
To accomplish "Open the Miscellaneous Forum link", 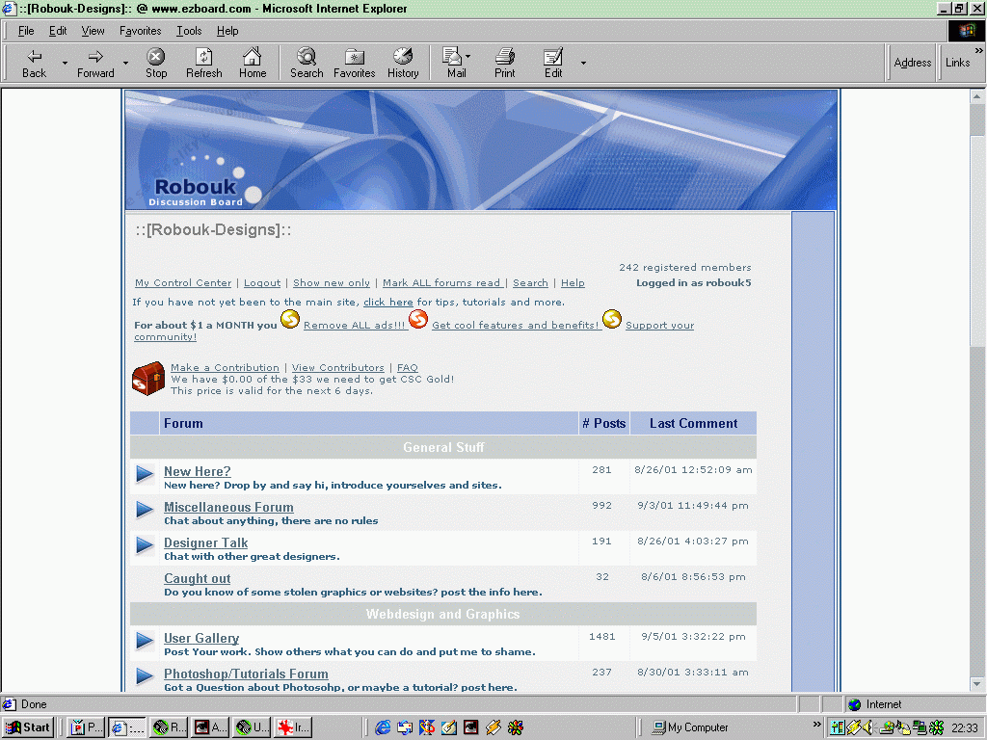I will coord(228,507).
